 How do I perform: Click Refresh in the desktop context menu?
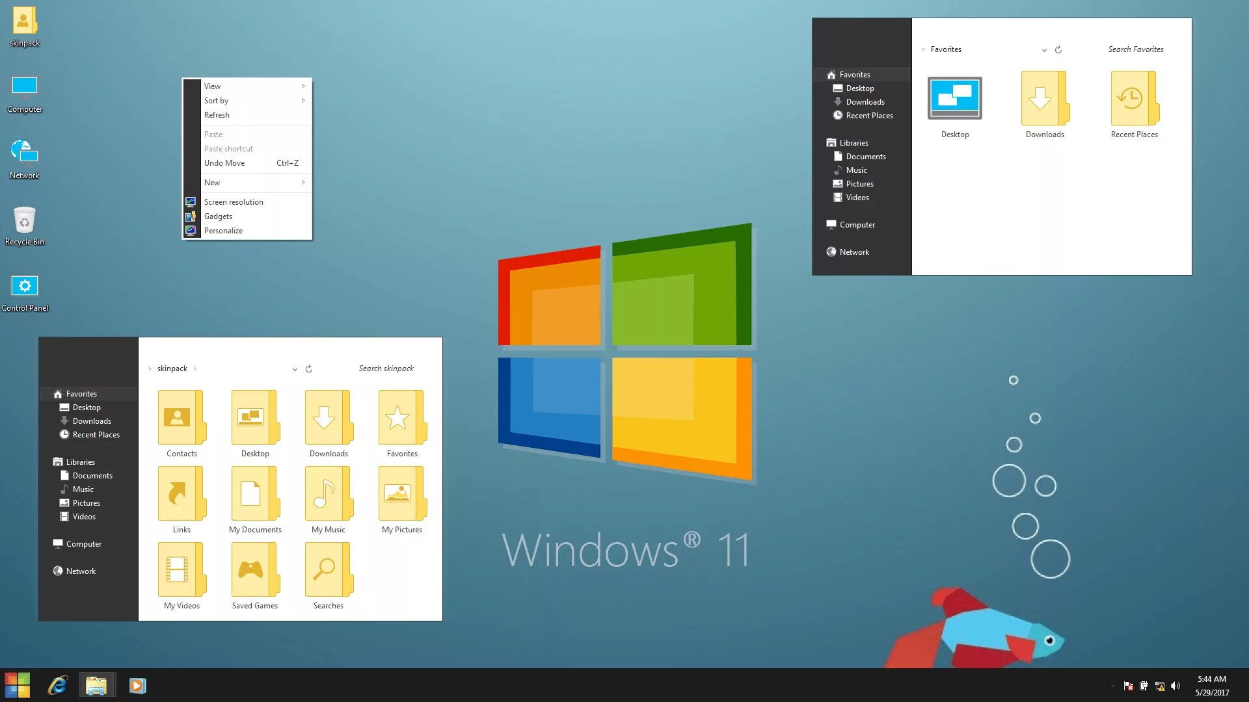click(x=216, y=114)
